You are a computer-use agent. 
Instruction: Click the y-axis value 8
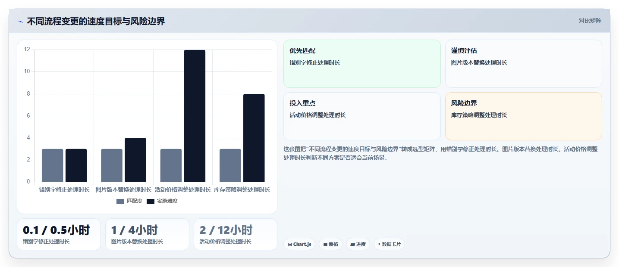[28, 93]
